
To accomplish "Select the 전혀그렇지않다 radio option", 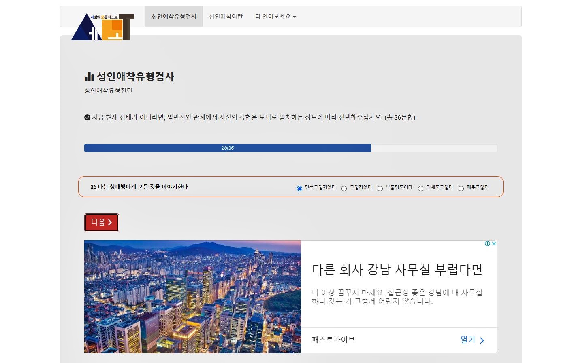I will pos(299,188).
